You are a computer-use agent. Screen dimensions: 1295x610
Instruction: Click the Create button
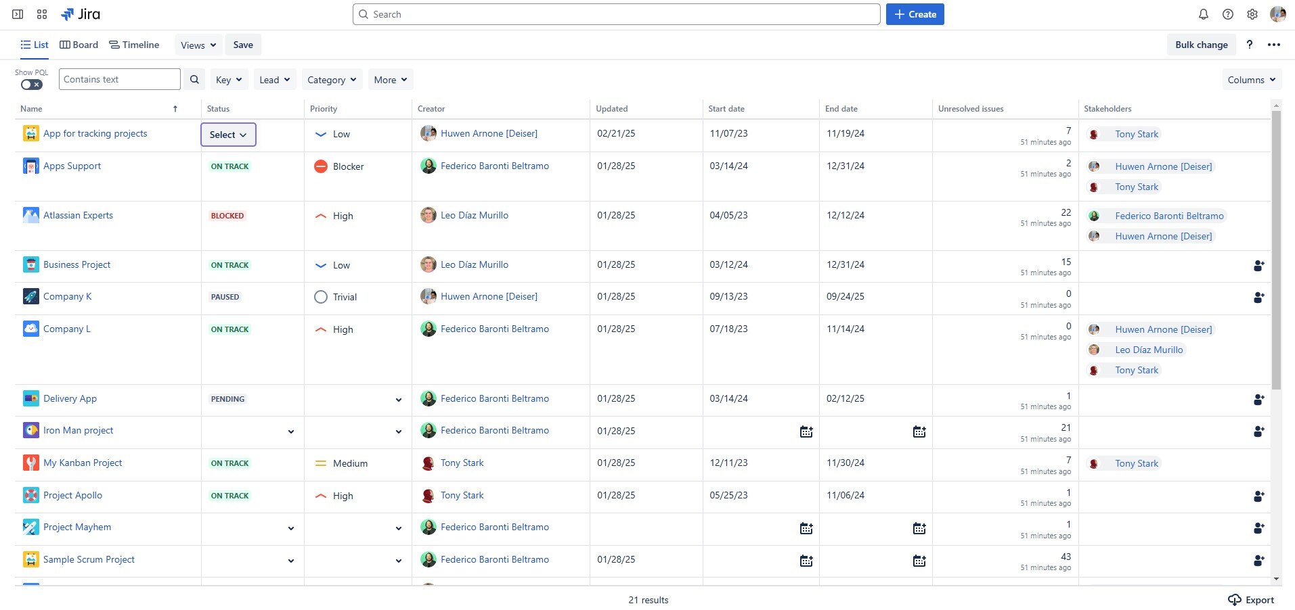[x=915, y=14]
